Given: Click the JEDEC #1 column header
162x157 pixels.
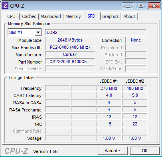Looking at the screenshot, I should (109, 81).
